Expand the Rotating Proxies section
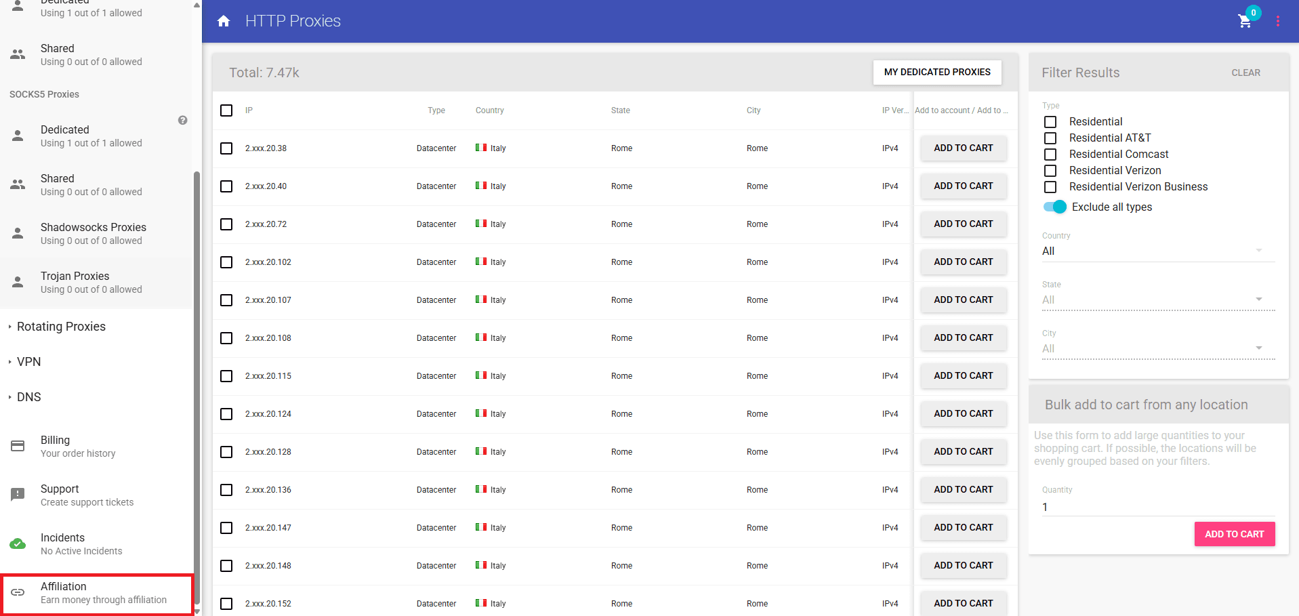 click(61, 326)
